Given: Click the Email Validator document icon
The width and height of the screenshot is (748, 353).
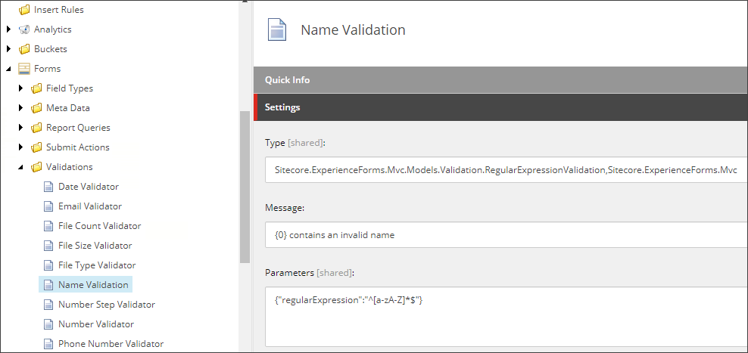Looking at the screenshot, I should pos(48,206).
